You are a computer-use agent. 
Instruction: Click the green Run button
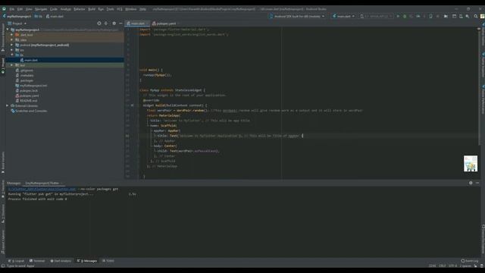click(x=398, y=16)
